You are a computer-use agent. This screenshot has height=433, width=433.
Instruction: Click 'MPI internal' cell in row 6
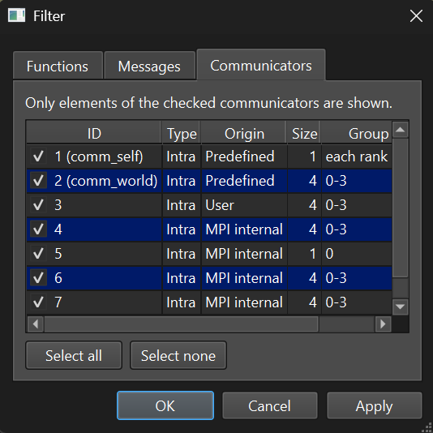click(x=244, y=278)
